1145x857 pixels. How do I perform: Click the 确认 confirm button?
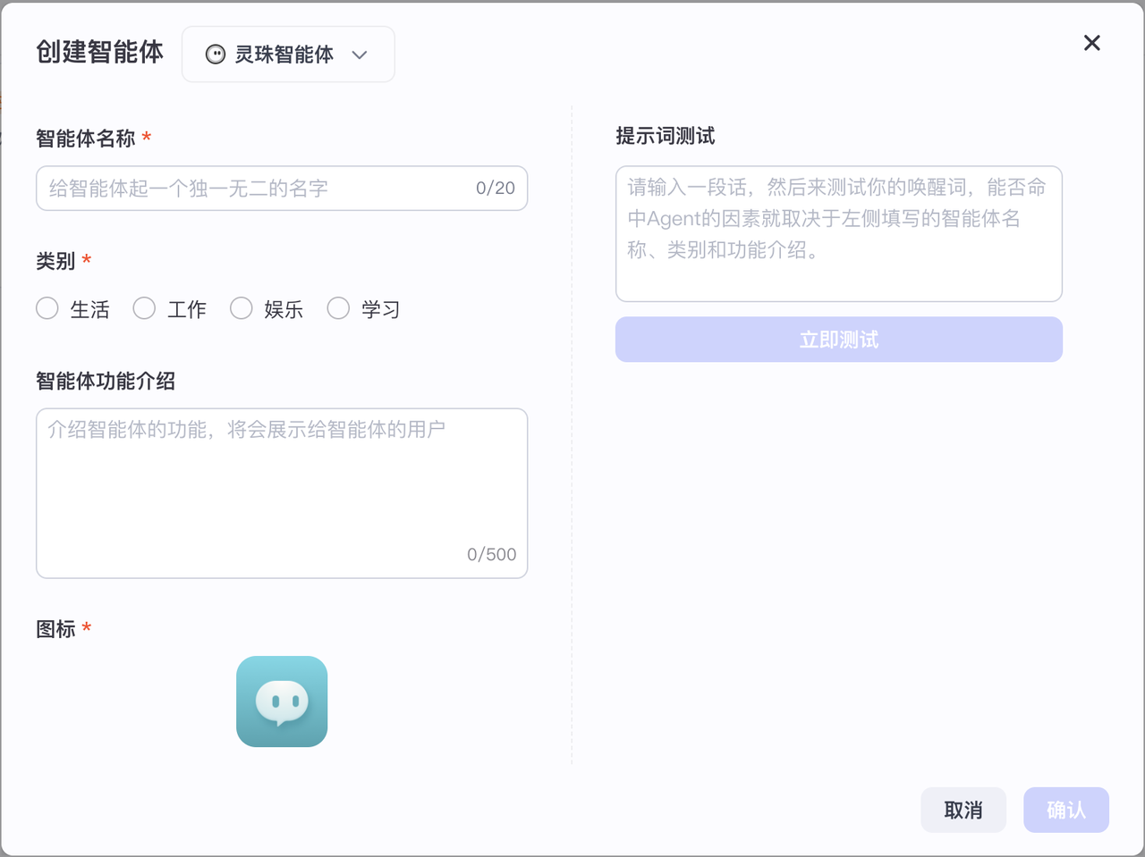coord(1066,810)
